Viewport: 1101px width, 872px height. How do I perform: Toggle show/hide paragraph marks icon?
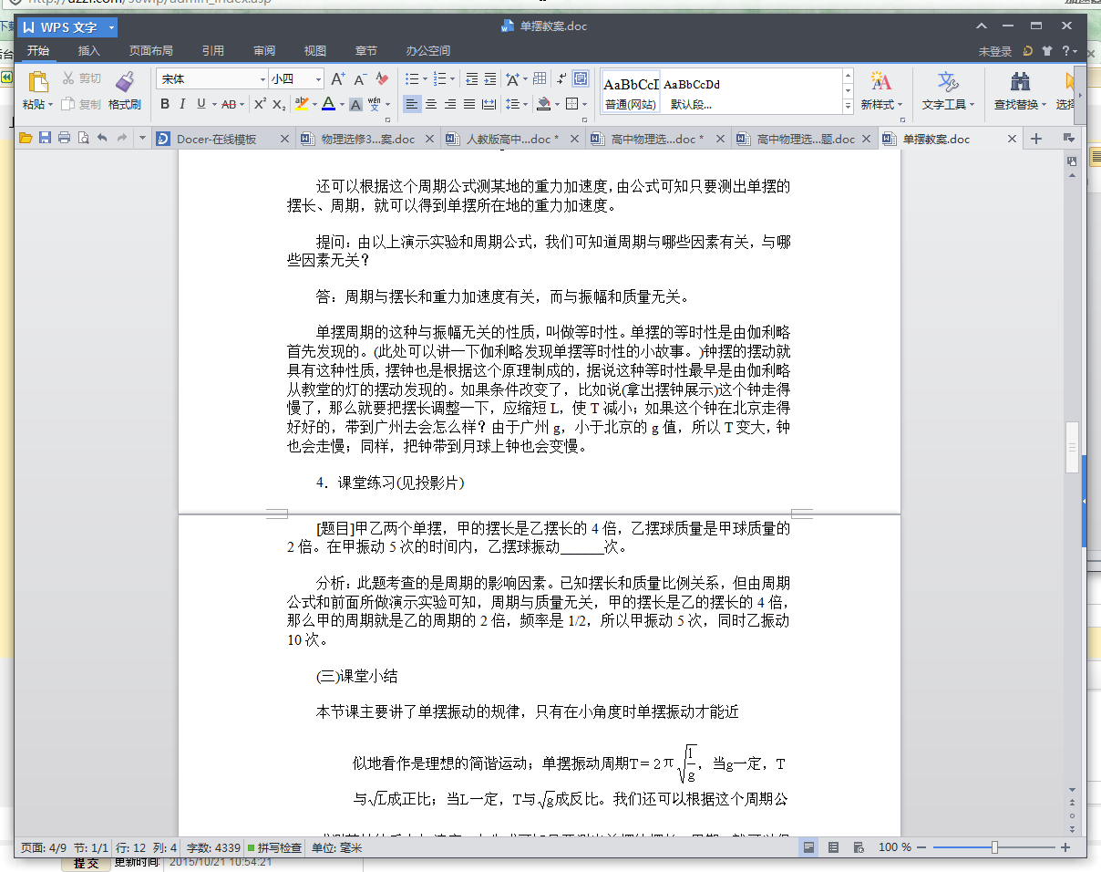pyautogui.click(x=562, y=79)
